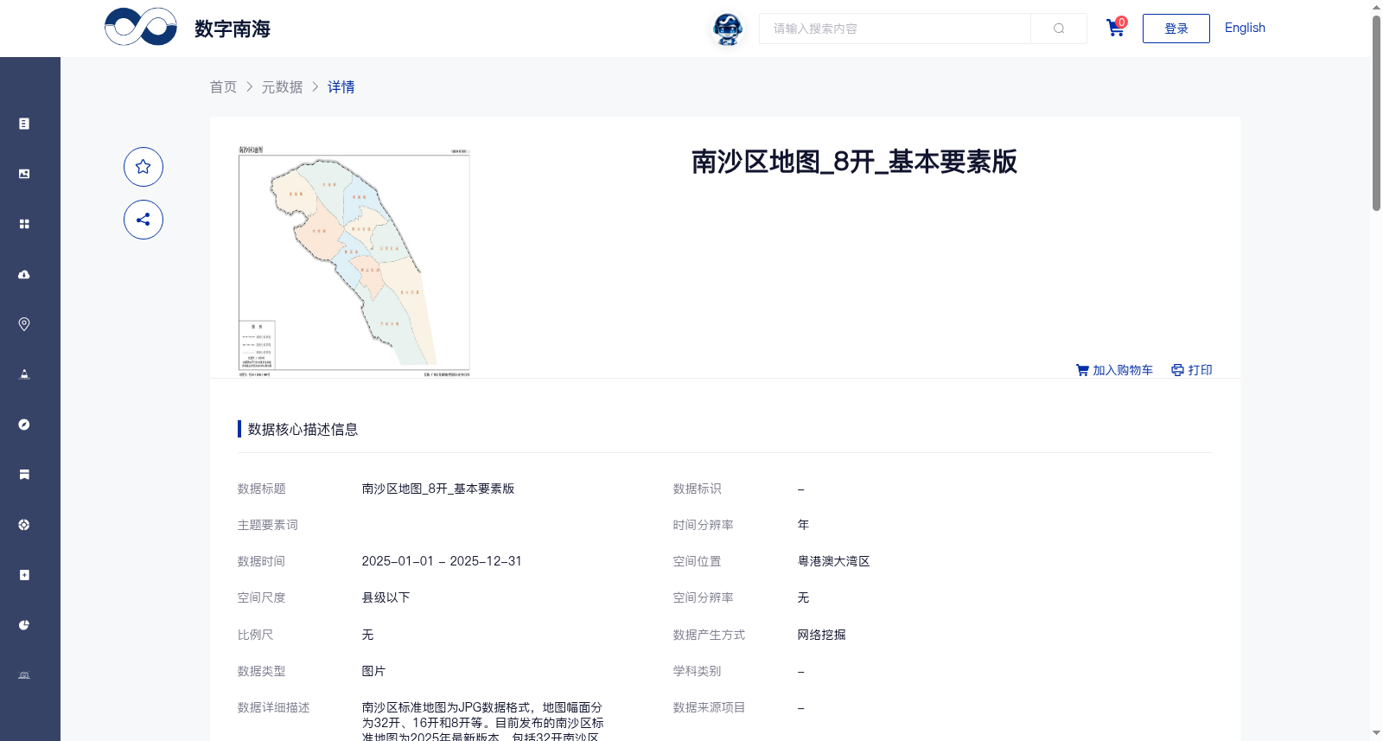Image resolution: width=1383 pixels, height=741 pixels.
Task: Click the title 南沙区地图_8开_基本要素版 heading
Action: [x=854, y=162]
